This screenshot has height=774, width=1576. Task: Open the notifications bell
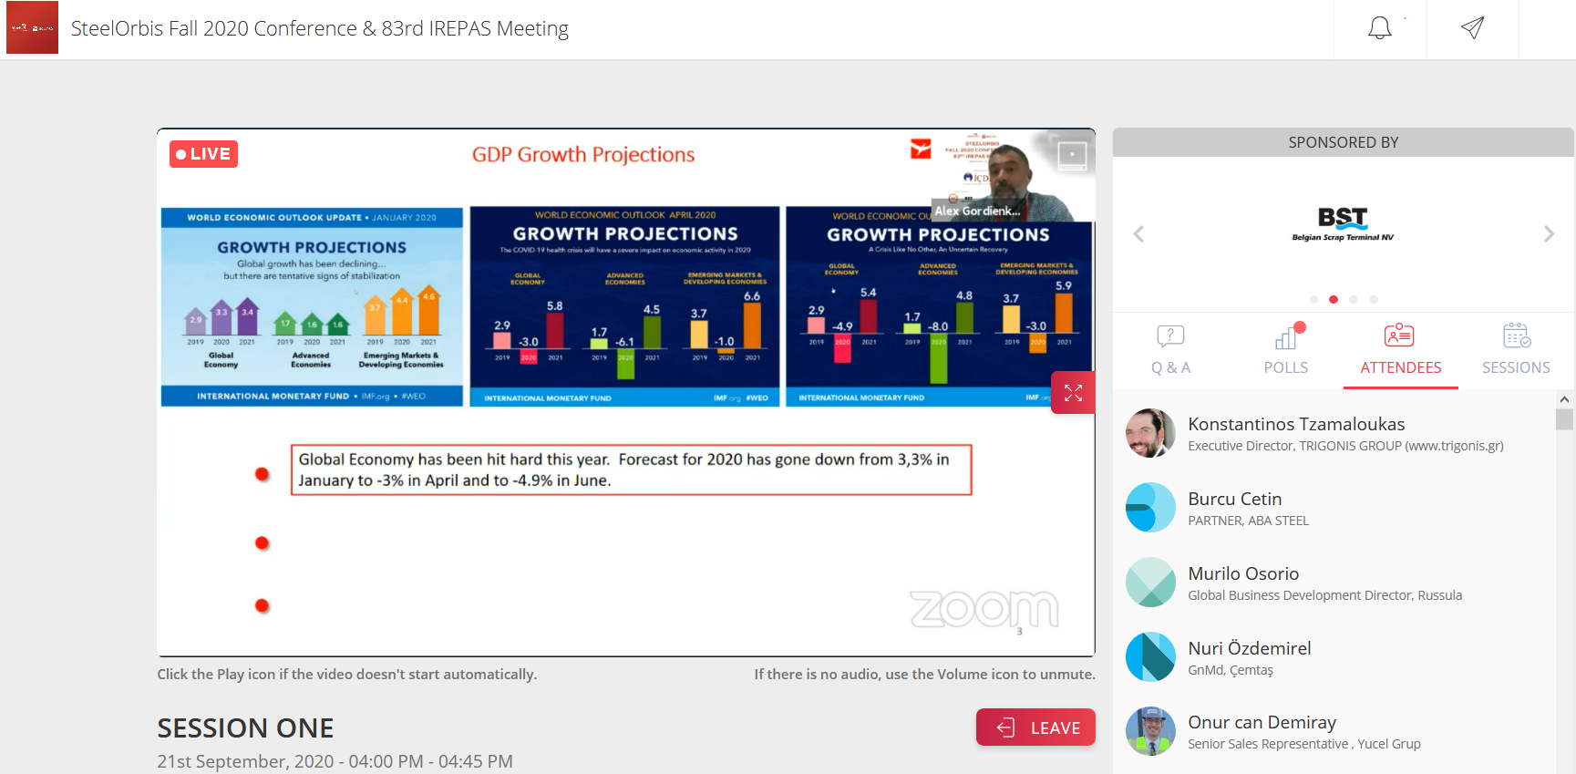[1380, 28]
